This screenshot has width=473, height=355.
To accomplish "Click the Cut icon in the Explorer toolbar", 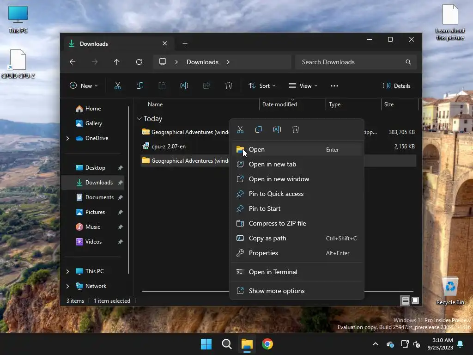I will (x=118, y=86).
